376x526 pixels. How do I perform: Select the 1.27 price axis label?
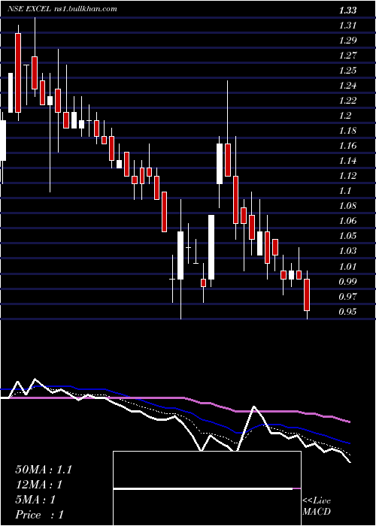(x=347, y=56)
